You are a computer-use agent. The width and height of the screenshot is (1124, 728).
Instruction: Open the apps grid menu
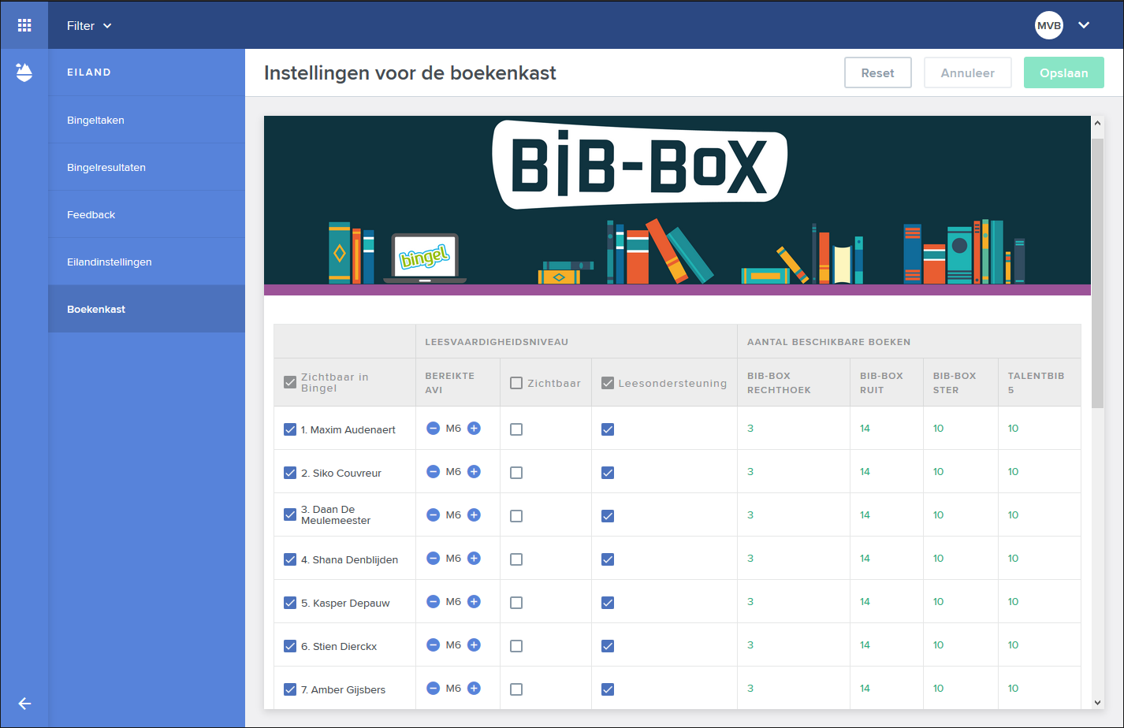[24, 25]
